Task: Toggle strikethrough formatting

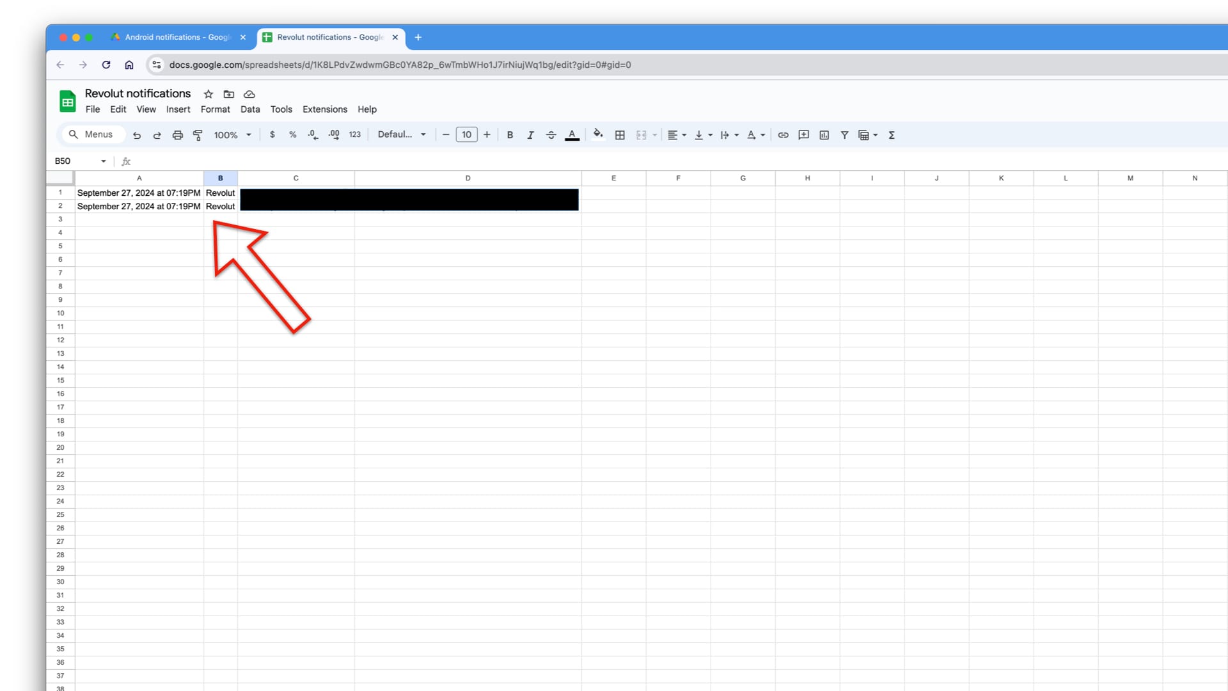Action: pos(551,135)
